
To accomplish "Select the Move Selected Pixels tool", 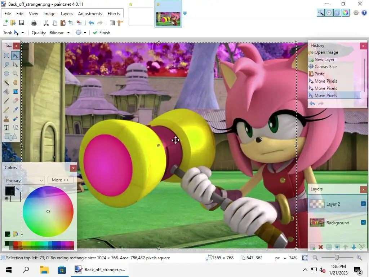I will (15, 56).
